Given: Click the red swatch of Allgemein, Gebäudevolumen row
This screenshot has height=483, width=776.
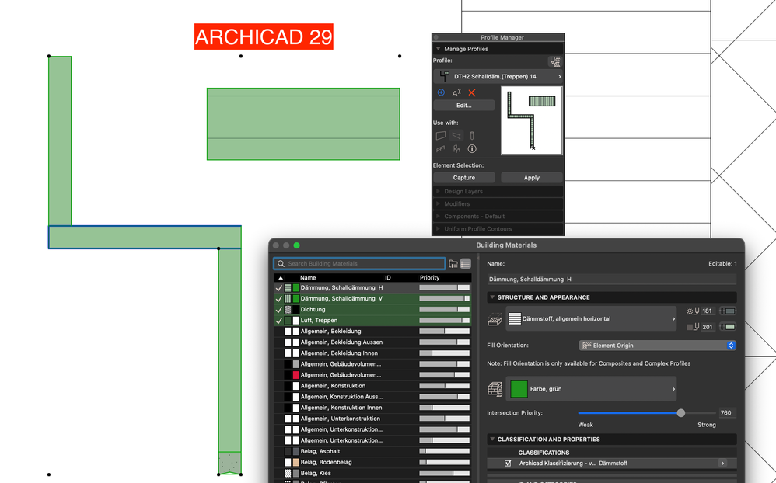Looking at the screenshot, I should [296, 375].
